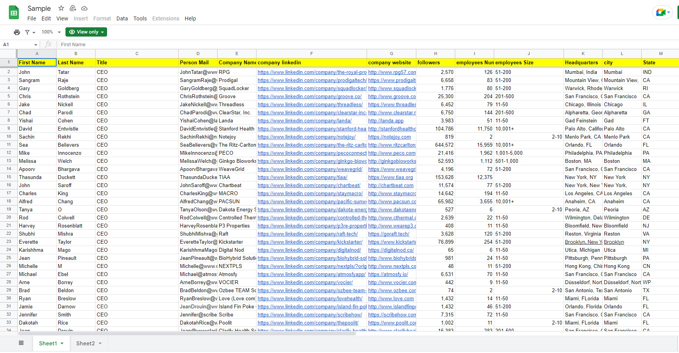Viewport: 679px width, 353px height.
Task: Open the 100% zoom dropdown
Action: [51, 32]
